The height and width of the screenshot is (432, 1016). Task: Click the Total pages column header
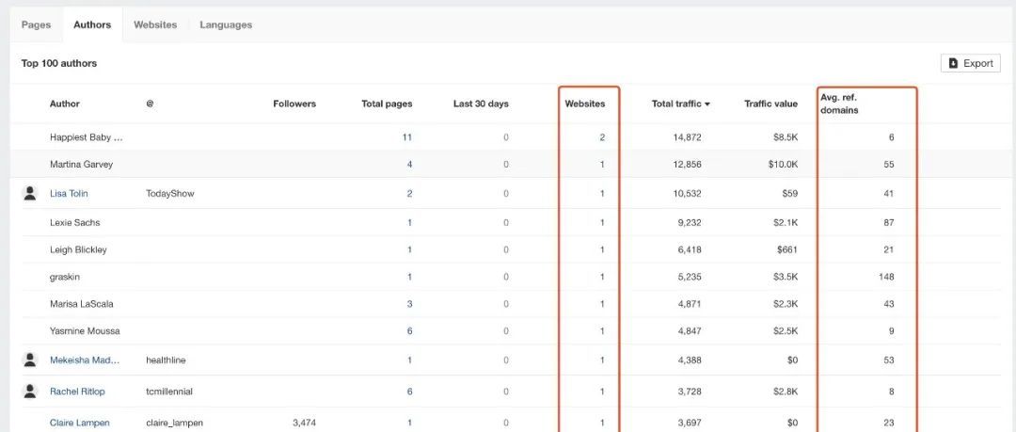coord(387,104)
